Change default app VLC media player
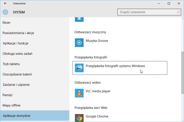This screenshot has width=184, height=122. coord(98,91)
